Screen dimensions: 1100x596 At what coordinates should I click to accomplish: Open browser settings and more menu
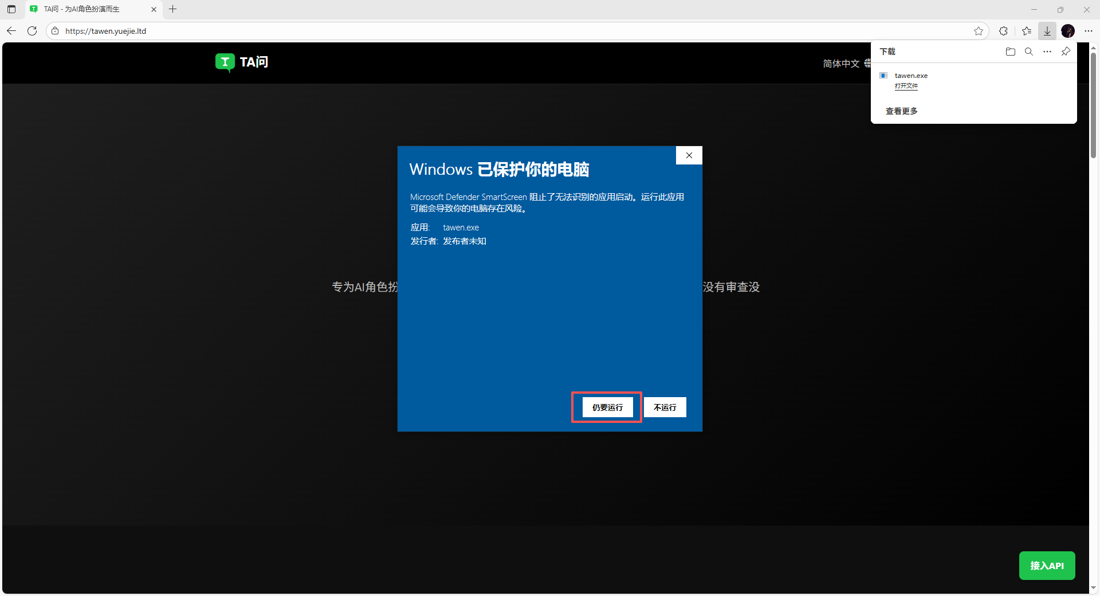[1089, 31]
